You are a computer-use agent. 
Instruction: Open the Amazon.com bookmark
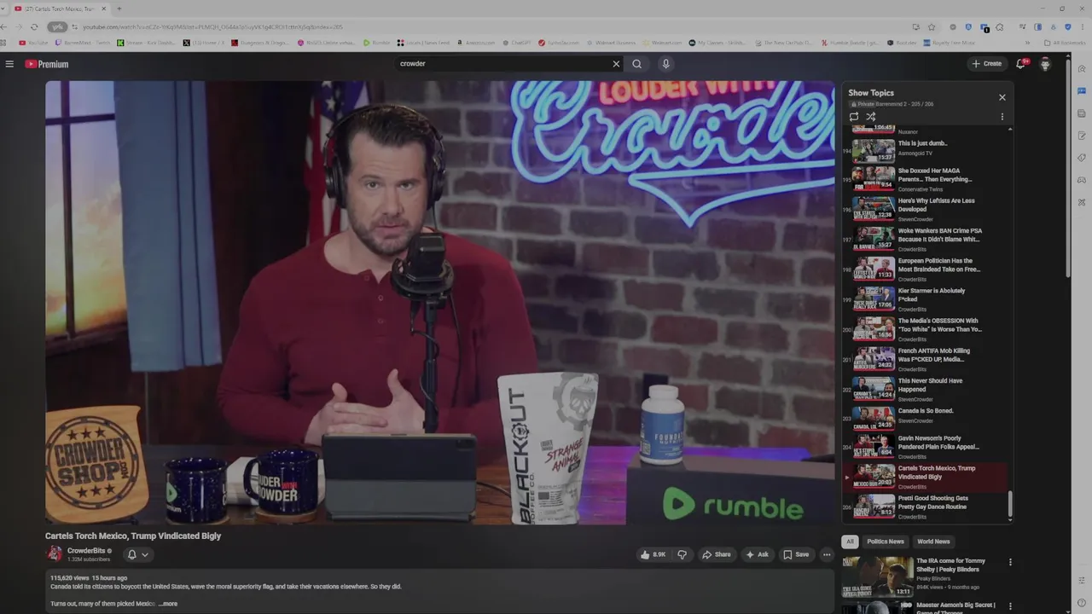pos(476,43)
